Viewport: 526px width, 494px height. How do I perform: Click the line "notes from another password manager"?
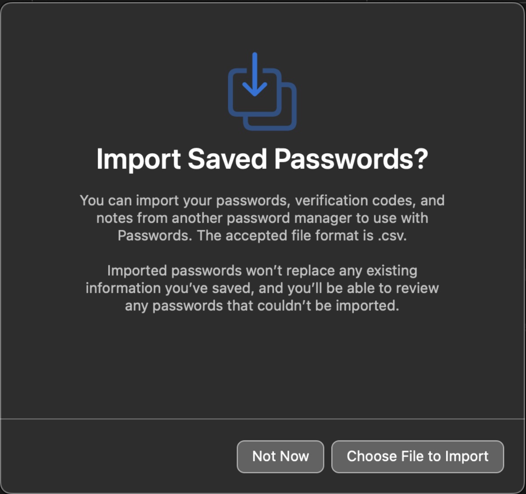pyautogui.click(x=262, y=218)
